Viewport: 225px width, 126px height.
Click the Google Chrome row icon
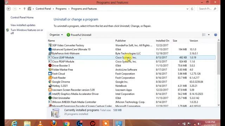[x=50, y=82]
